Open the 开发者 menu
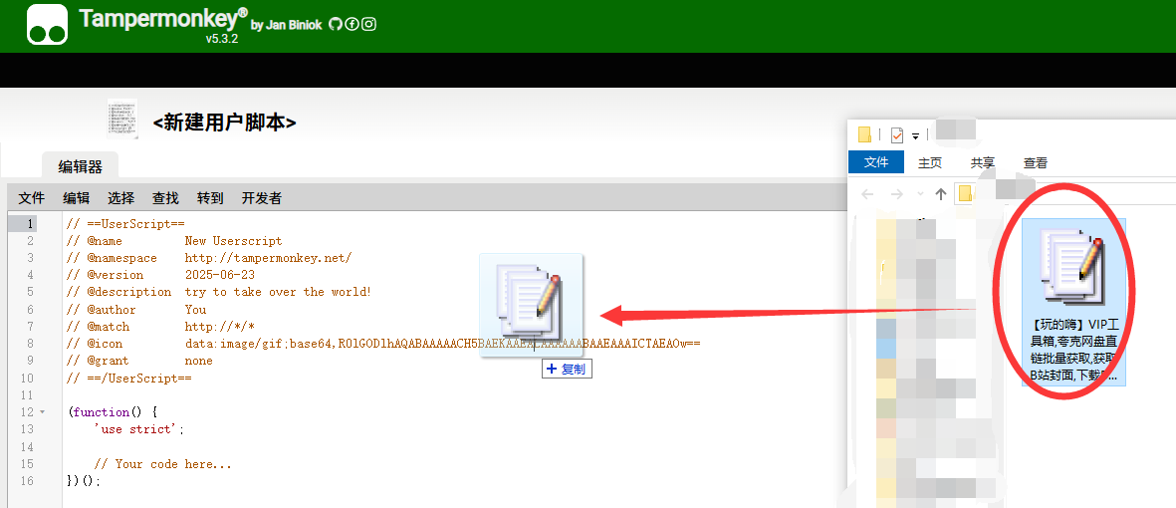Screen dimensions: 1176x508 tap(262, 198)
